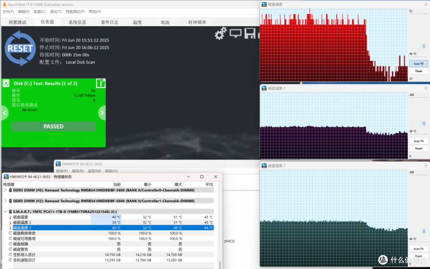Screen dimensions: 430x269
Task: Go to previous test result arrow
Action: click(x=5, y=113)
